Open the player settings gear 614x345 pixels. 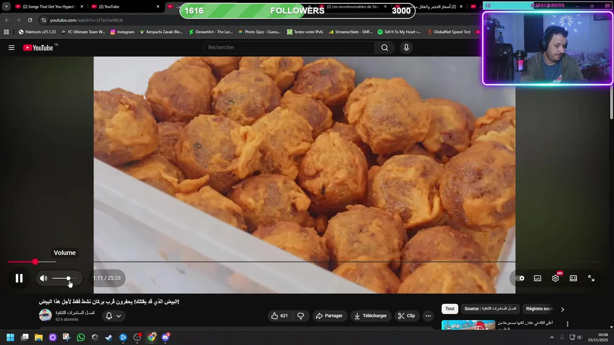pyautogui.click(x=555, y=278)
